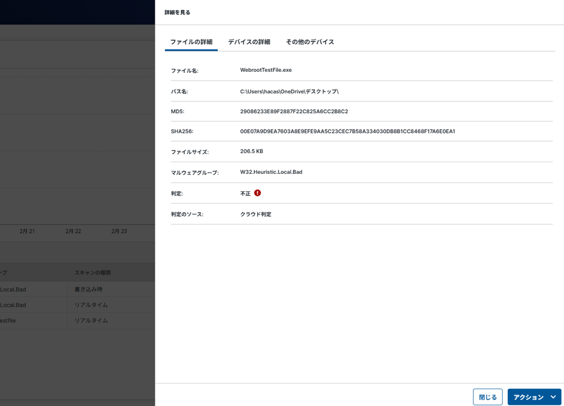Click the MD5 hash value

(294, 111)
